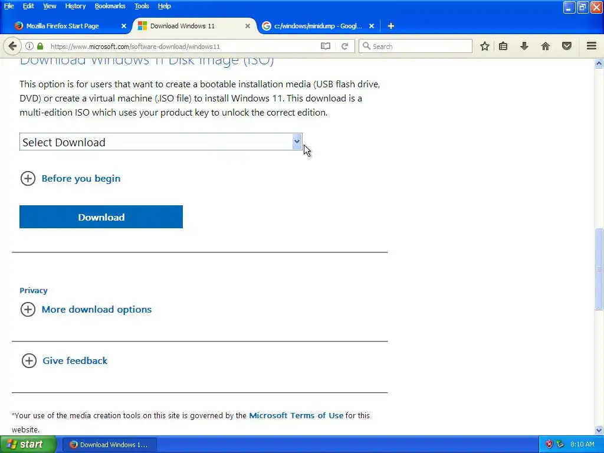Go back with the back arrow button
604x453 pixels.
click(12, 46)
